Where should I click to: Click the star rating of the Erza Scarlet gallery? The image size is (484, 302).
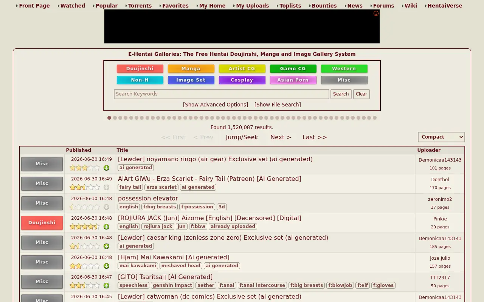tap(85, 187)
